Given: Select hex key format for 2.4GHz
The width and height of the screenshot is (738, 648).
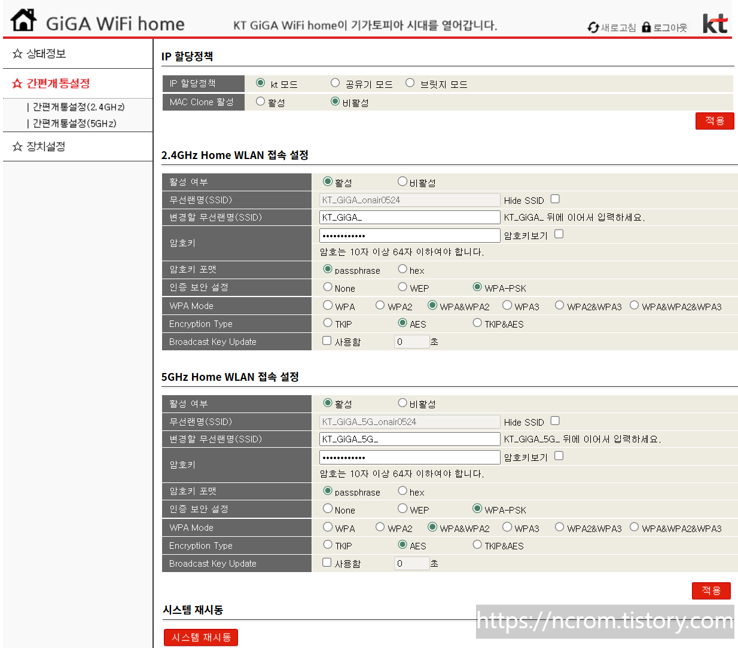Looking at the screenshot, I should point(402,269).
